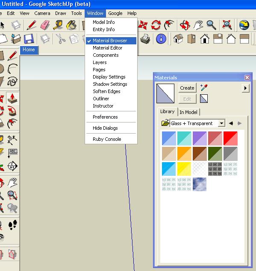The image size is (256, 271).
Task: Select the Orbit tool in top toolbar
Action: [x=184, y=25]
